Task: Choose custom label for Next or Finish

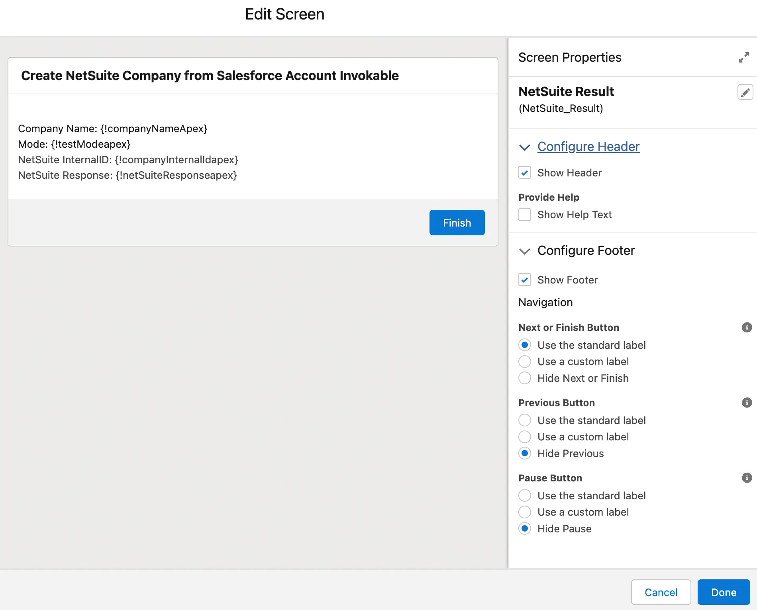Action: click(x=525, y=362)
